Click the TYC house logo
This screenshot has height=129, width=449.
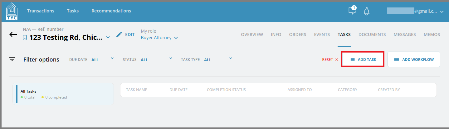[x=12, y=12]
